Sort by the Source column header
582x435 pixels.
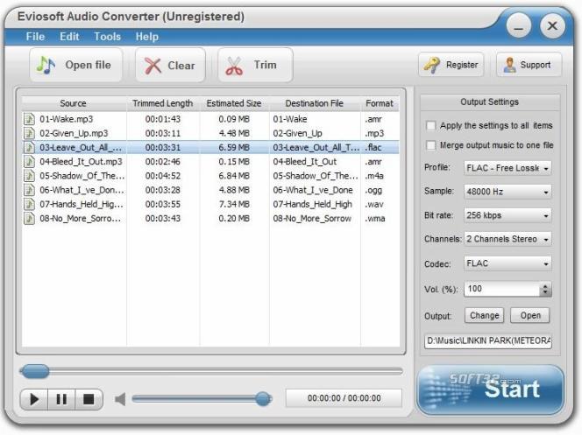(73, 103)
